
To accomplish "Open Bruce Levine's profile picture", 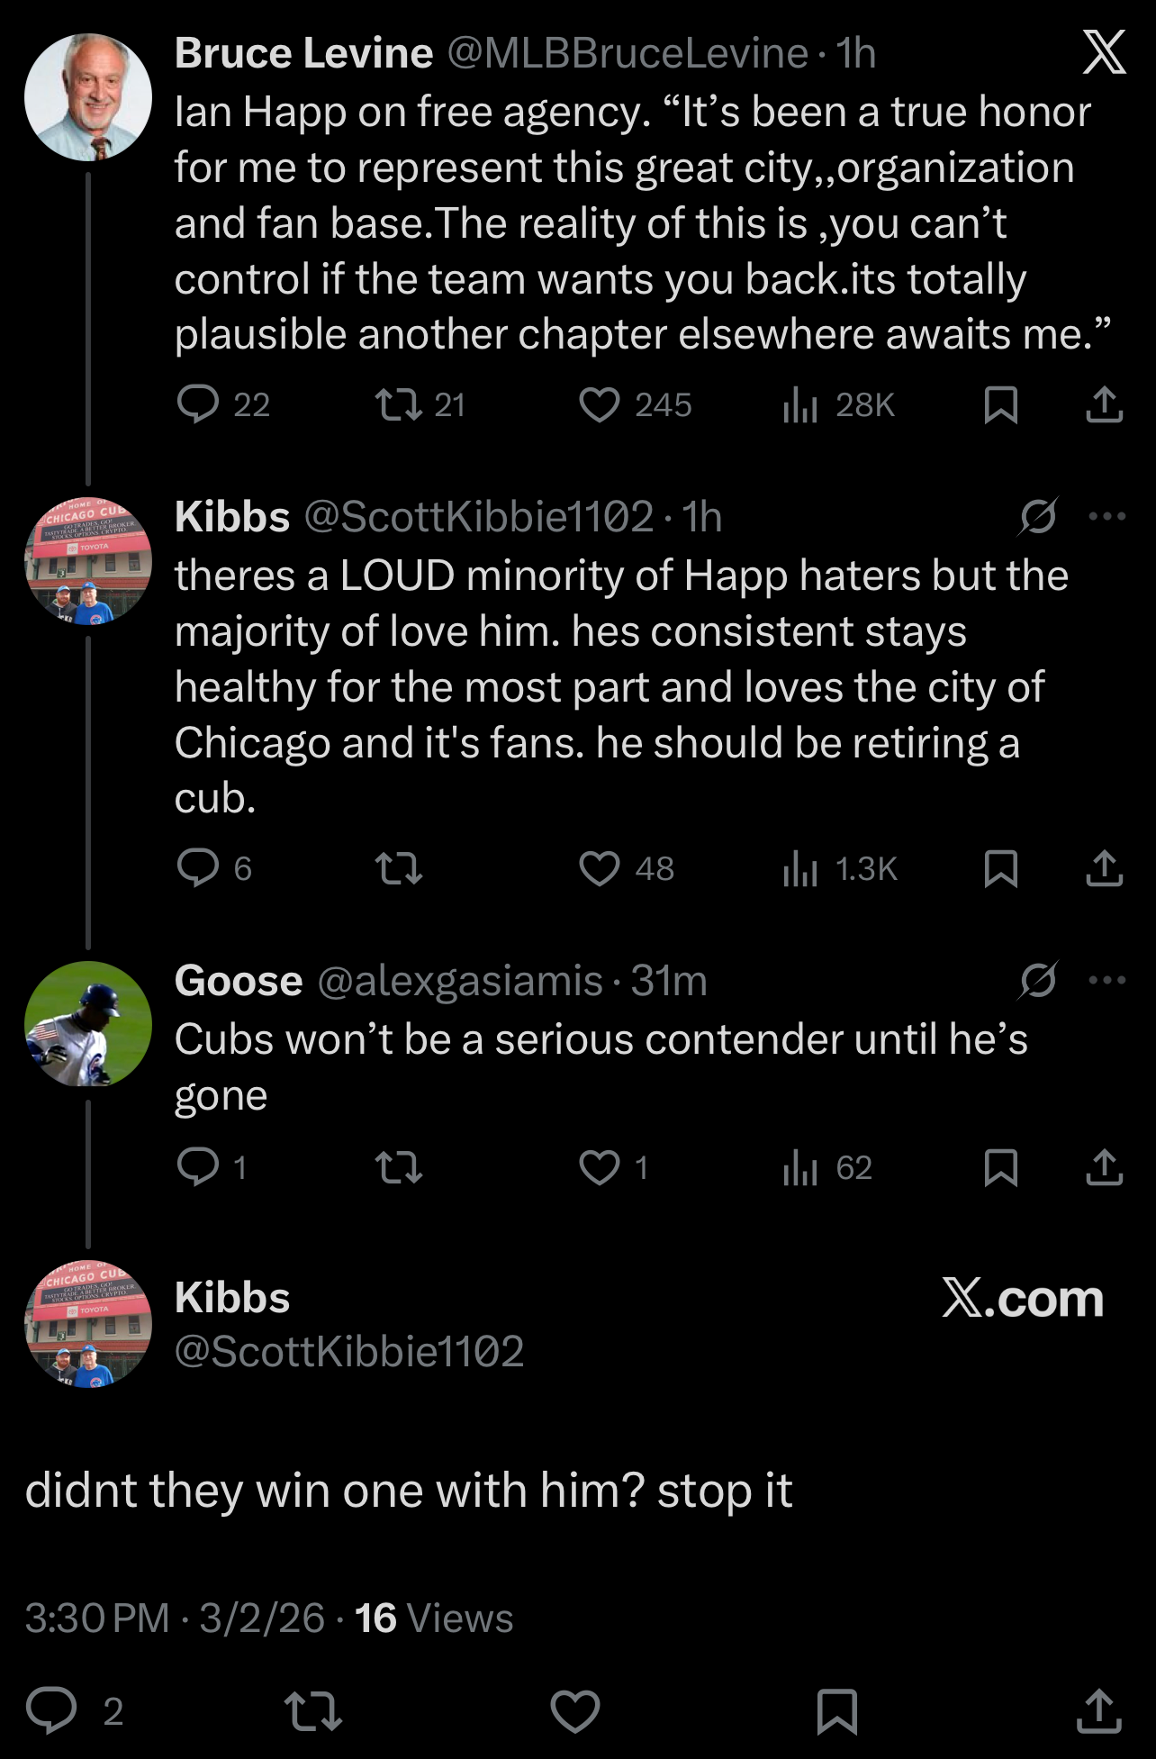I will [x=88, y=97].
